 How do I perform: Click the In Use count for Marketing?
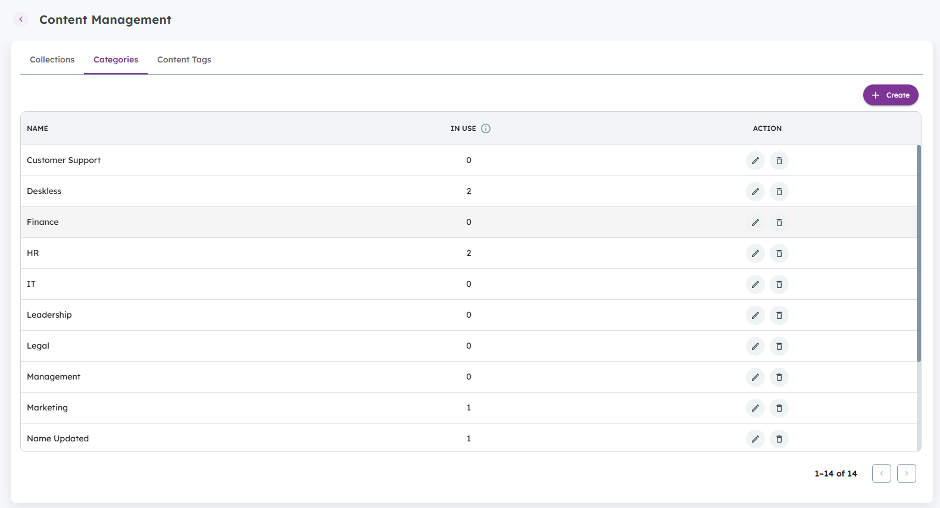point(469,407)
